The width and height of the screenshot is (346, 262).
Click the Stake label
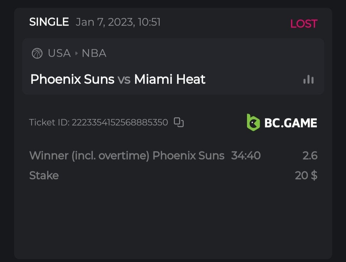point(44,175)
